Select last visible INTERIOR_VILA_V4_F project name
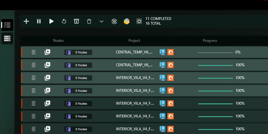Viewport: 268px width, 134px height. [x=135, y=129]
